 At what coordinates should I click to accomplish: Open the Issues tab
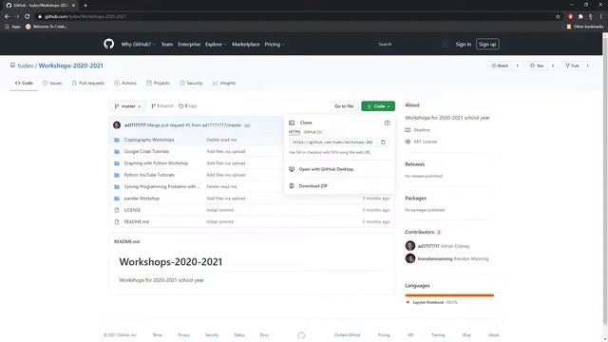click(52, 83)
